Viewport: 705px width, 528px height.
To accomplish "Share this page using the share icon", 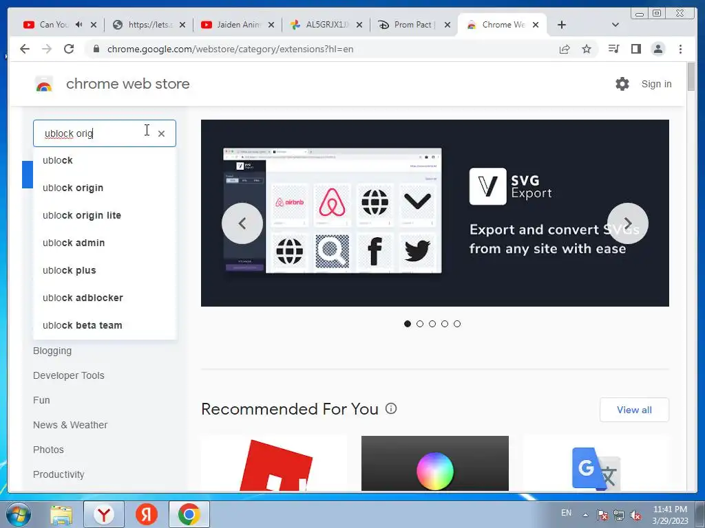I will pos(565,49).
